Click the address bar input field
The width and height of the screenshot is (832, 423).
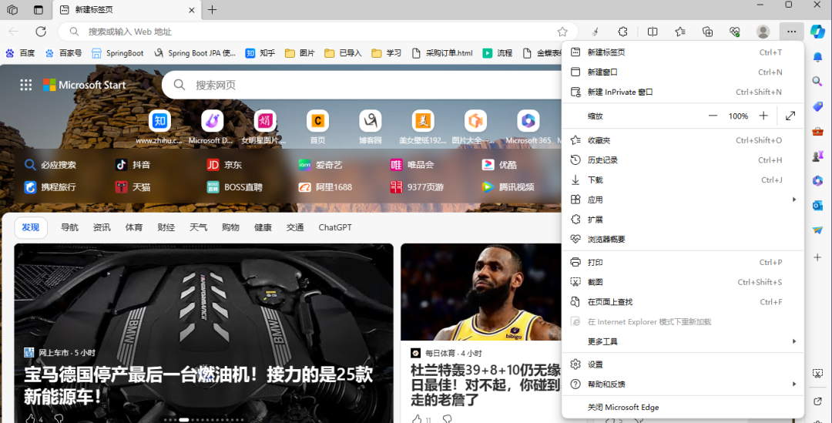point(308,32)
